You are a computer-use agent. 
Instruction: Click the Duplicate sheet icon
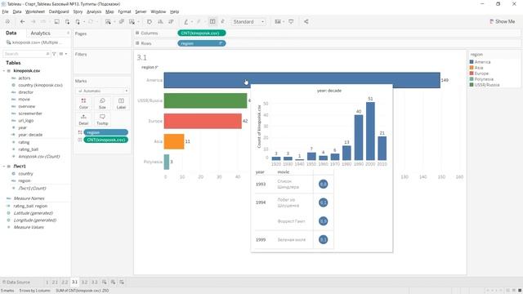pos(122,22)
